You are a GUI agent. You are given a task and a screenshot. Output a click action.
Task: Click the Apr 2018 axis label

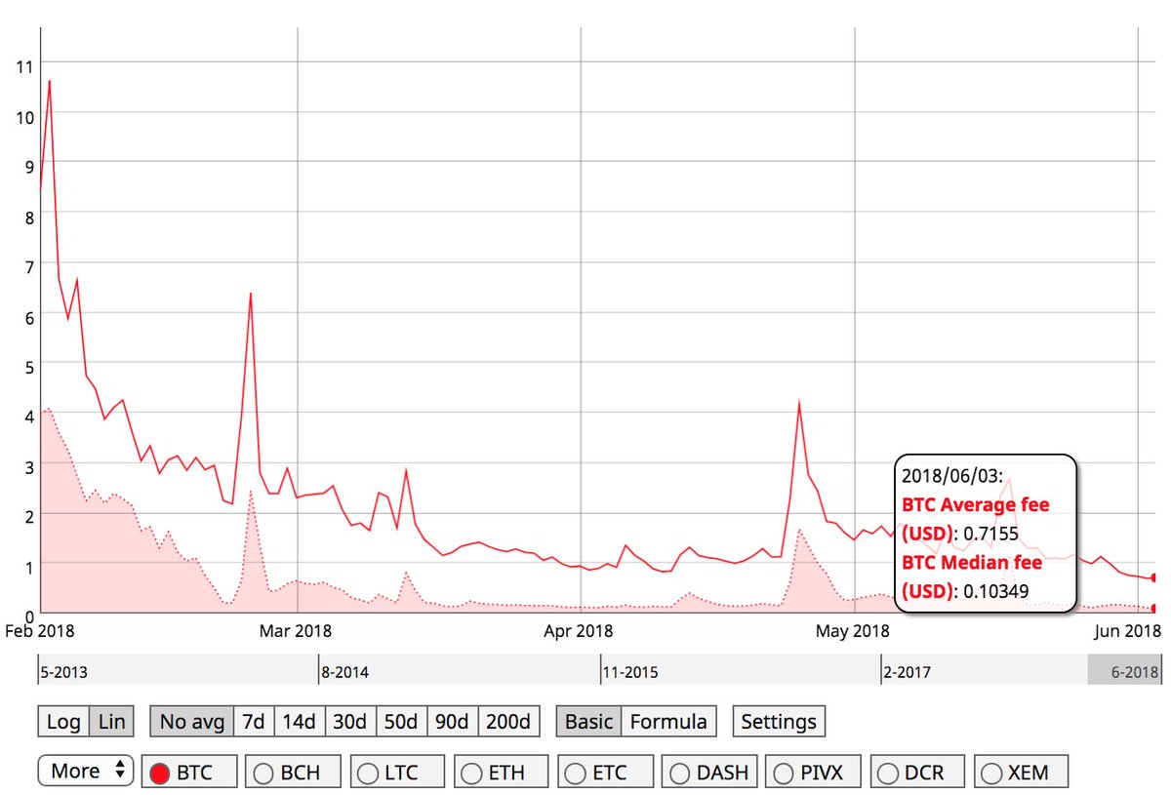[x=580, y=631]
